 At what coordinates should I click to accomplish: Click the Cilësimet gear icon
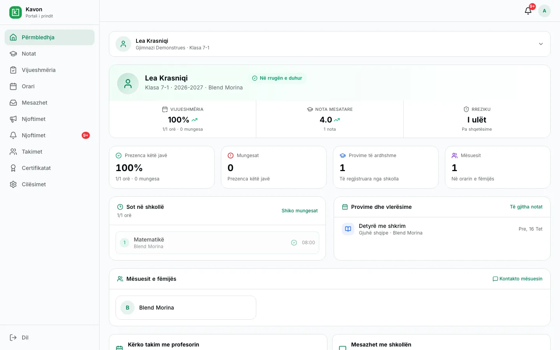tap(13, 184)
